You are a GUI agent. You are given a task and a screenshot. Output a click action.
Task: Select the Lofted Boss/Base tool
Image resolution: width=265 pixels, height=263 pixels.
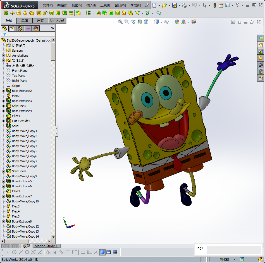pos(25,13)
